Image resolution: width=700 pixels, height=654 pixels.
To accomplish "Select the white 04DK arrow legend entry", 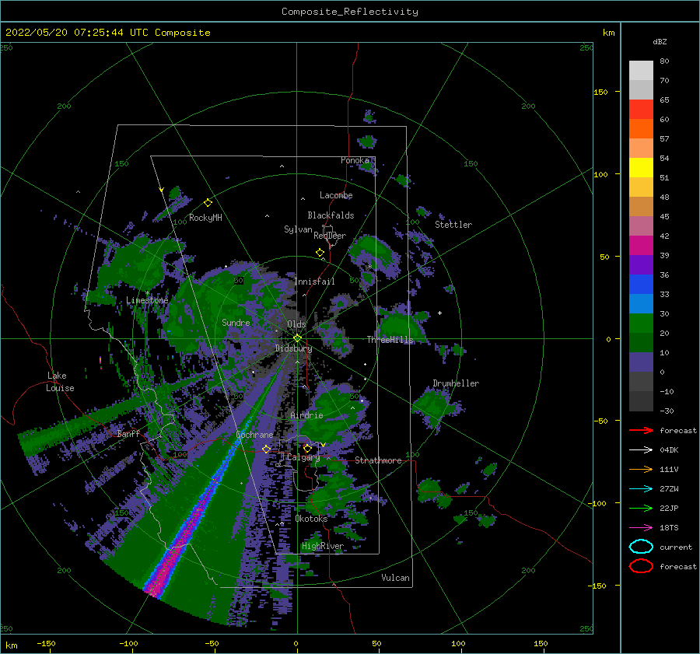I will pos(641,450).
